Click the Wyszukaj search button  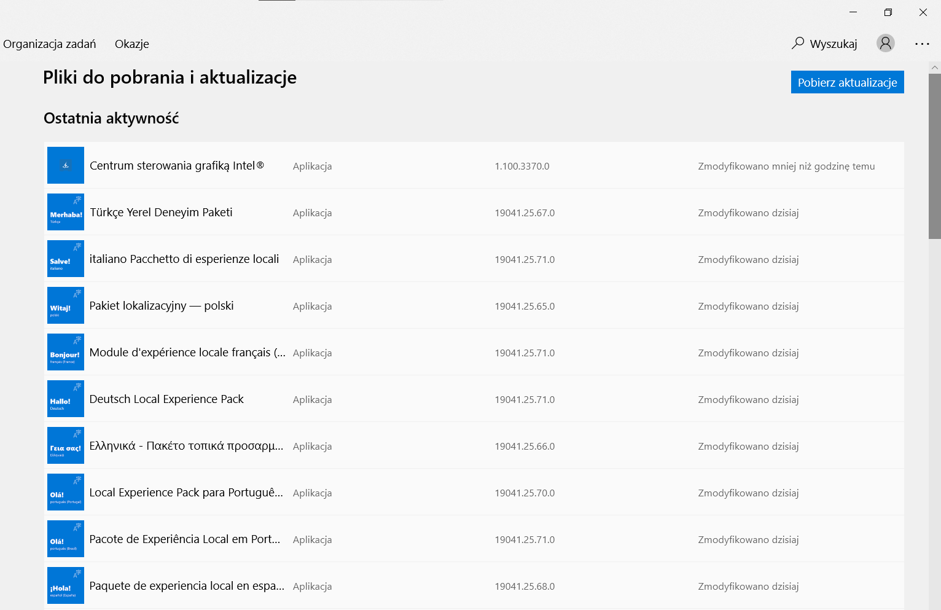[824, 44]
